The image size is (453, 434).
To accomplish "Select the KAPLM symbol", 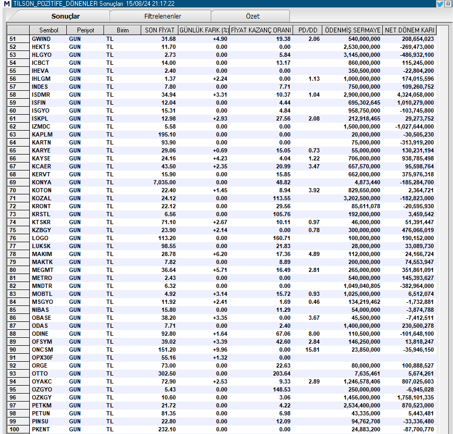I will [x=42, y=134].
